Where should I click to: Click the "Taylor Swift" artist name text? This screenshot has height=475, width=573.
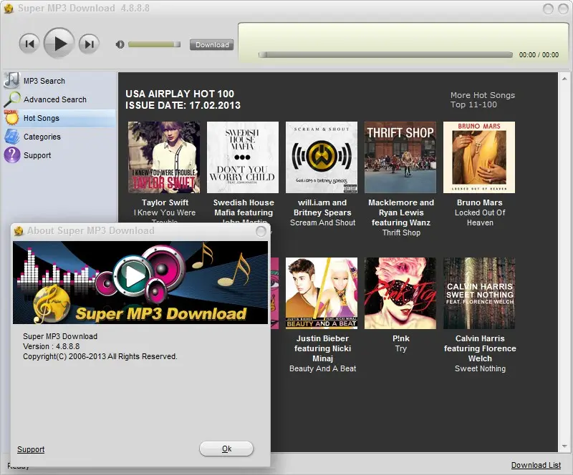(165, 202)
